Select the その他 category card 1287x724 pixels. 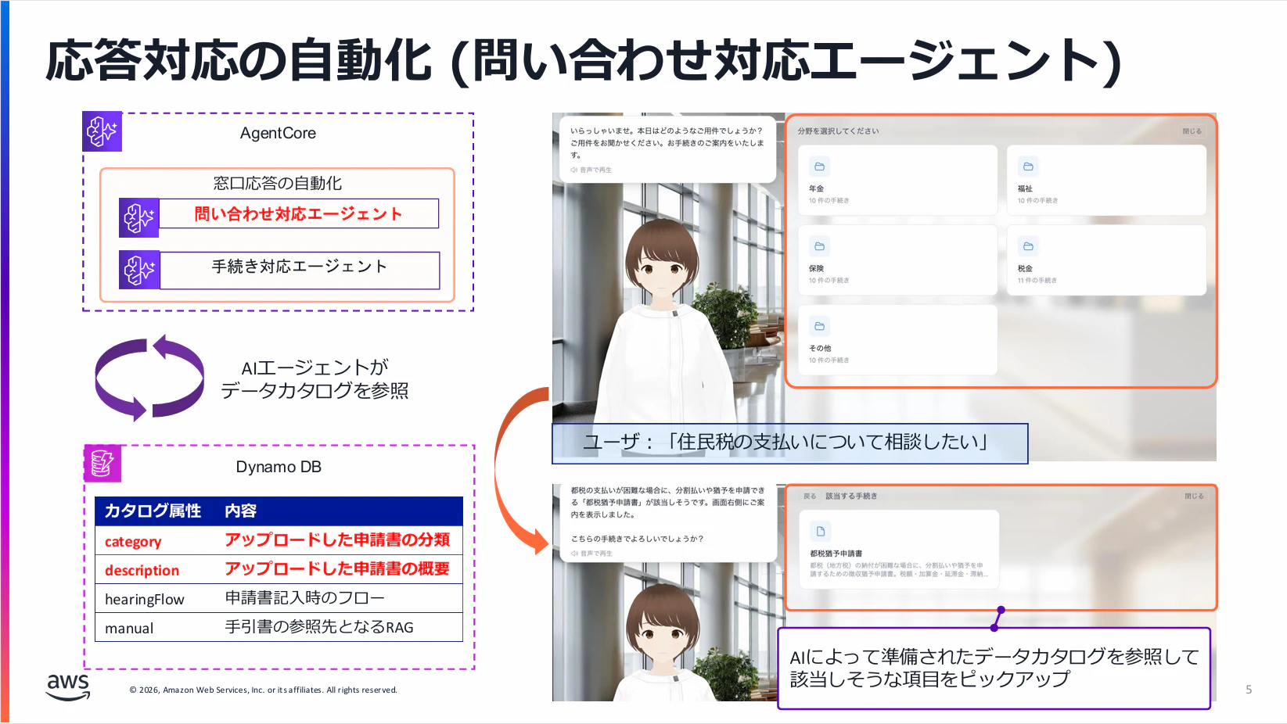click(897, 339)
